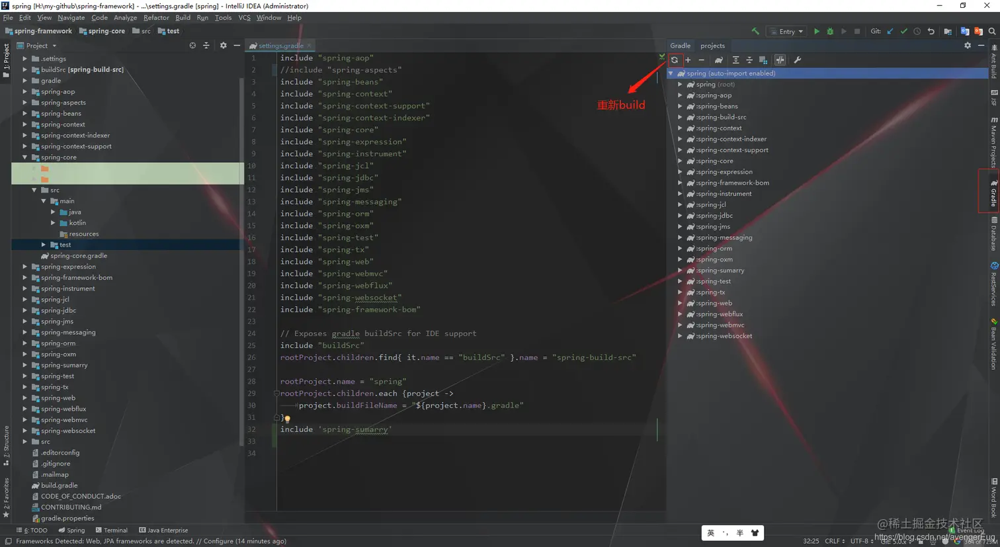Select build.gradle file in tree
The image size is (1000, 547).
coord(55,485)
